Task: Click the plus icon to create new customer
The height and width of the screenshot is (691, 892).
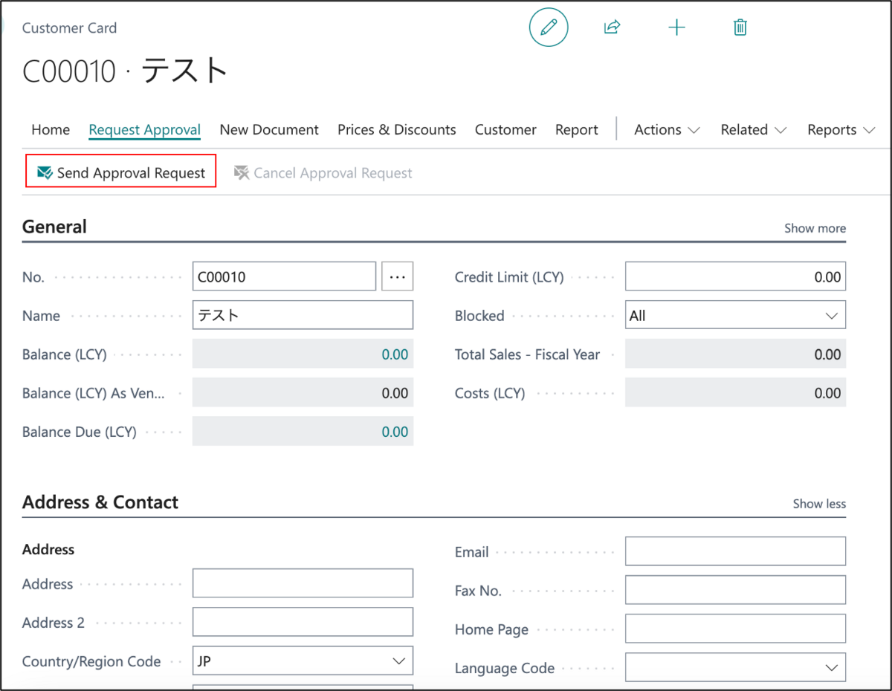Action: click(x=676, y=27)
